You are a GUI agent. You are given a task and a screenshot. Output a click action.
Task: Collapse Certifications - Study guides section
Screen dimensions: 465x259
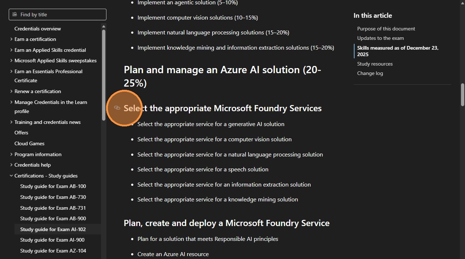[11, 176]
